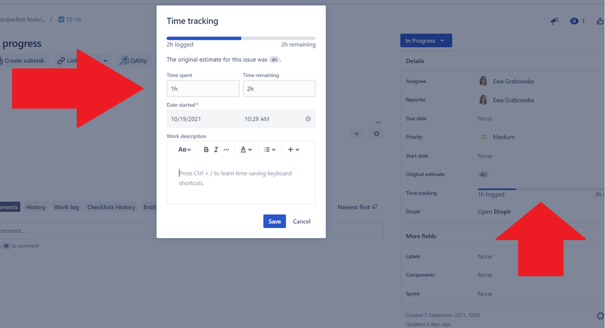Image resolution: width=605 pixels, height=328 pixels.
Task: Click the give feedback megaphone icon
Action: pyautogui.click(x=555, y=21)
